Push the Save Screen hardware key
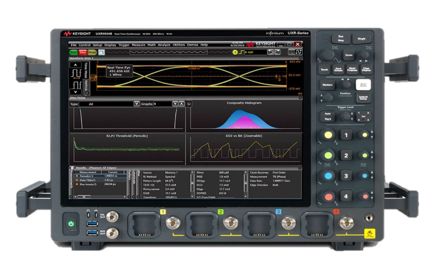The height and width of the screenshot is (277, 434). (339, 69)
